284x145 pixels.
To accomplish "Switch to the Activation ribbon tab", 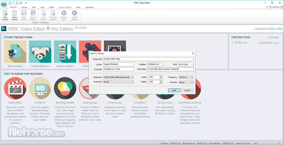I will click(89, 7).
